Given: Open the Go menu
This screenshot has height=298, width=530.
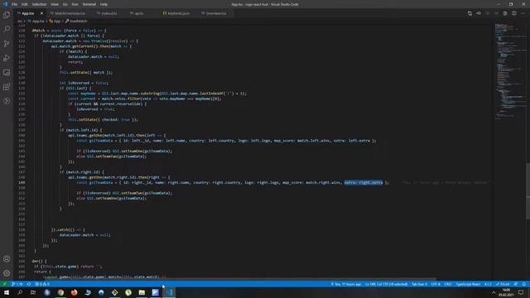Looking at the screenshot, I should 65,4.
